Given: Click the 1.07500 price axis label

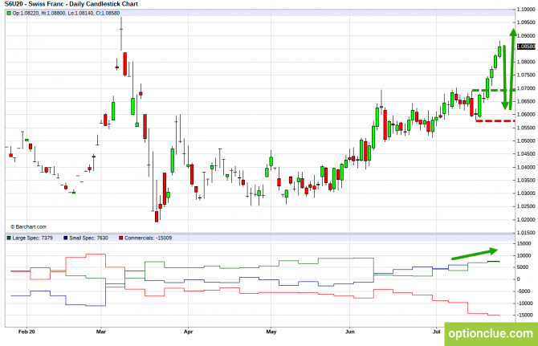Looking at the screenshot, I should pos(526,75).
